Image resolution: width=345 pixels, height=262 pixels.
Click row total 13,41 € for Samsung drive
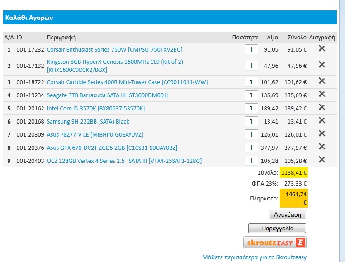297,122
